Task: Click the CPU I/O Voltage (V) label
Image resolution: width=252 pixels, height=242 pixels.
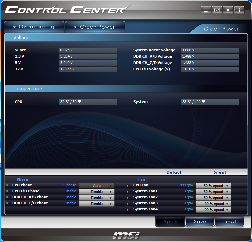Action: (152, 69)
